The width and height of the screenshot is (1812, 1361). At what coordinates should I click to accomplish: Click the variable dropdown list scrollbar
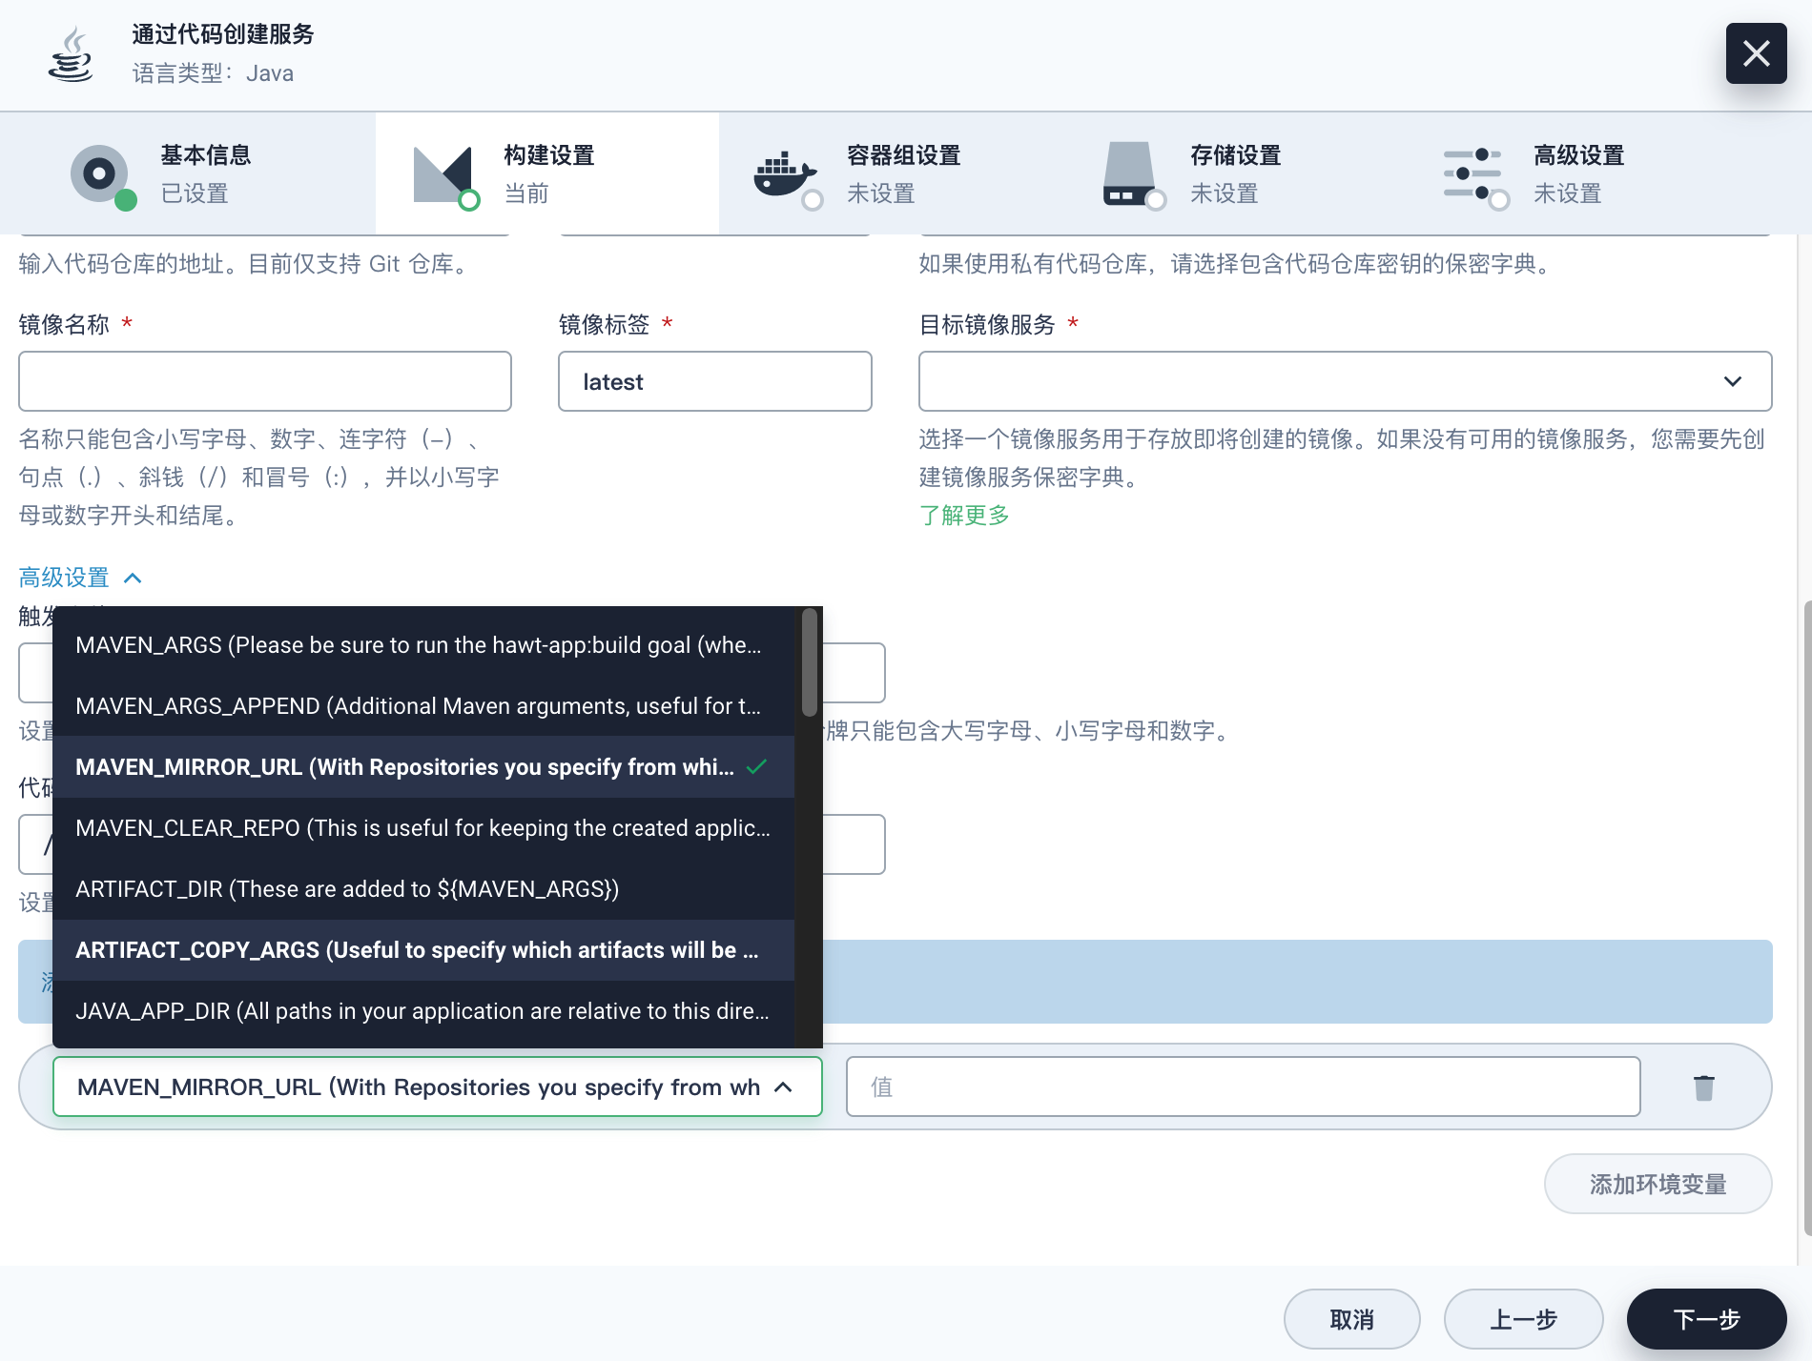click(810, 663)
